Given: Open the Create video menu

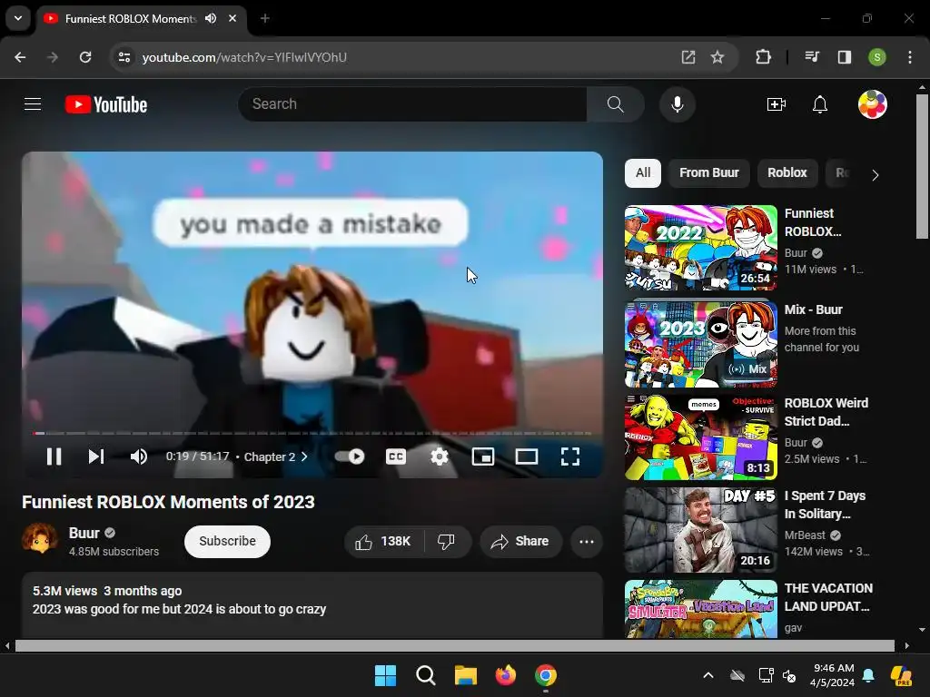Looking at the screenshot, I should tap(777, 104).
